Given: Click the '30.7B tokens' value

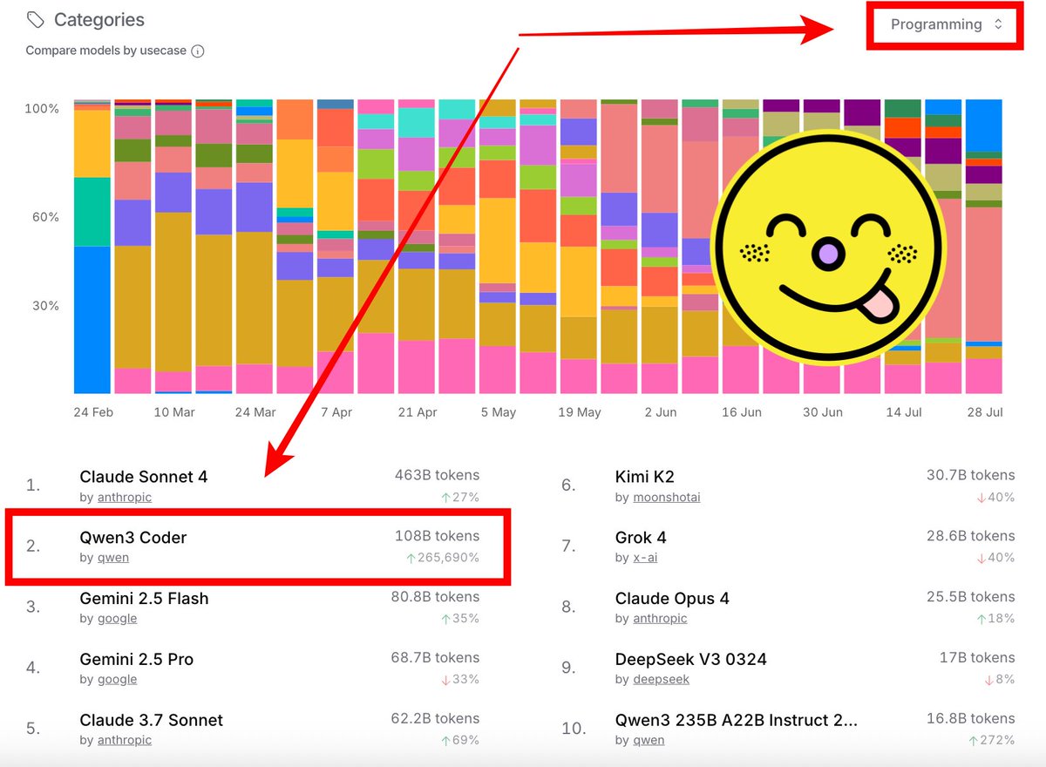Looking at the screenshot, I should click(970, 476).
